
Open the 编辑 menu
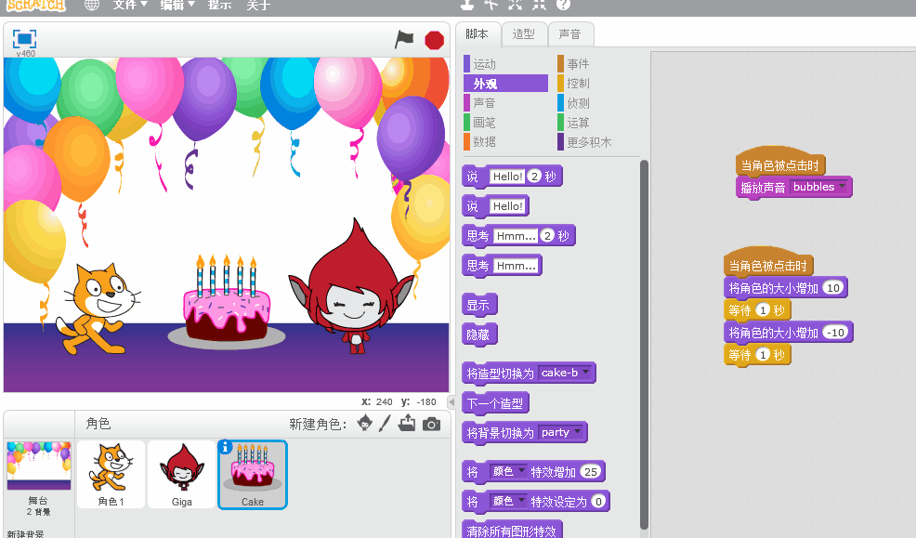pyautogui.click(x=177, y=5)
